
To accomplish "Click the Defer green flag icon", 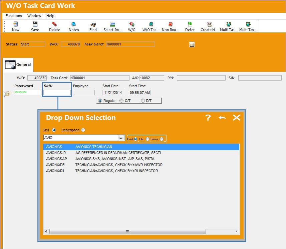I will (x=190, y=24).
